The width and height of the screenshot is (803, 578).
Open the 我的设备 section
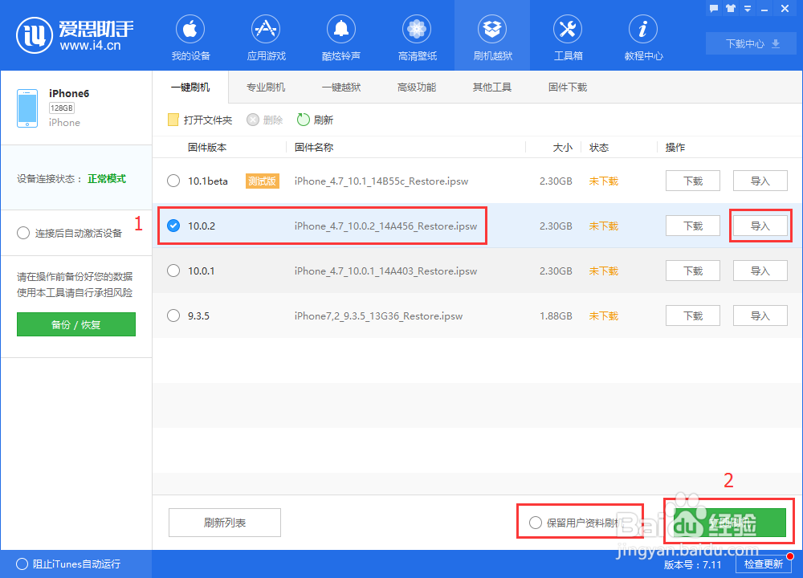point(190,38)
